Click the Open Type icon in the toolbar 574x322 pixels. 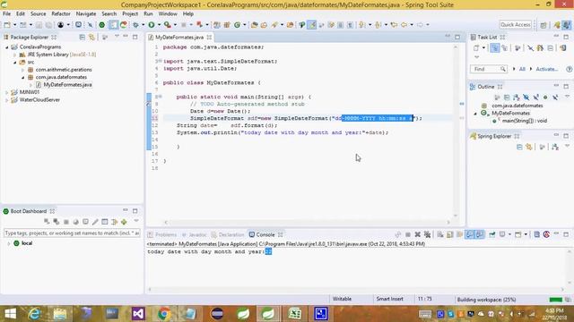(254, 25)
